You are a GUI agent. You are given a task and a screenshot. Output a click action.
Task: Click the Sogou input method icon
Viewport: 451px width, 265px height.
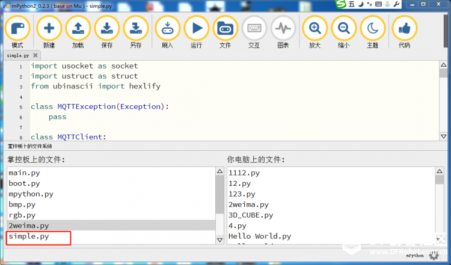(341, 4)
